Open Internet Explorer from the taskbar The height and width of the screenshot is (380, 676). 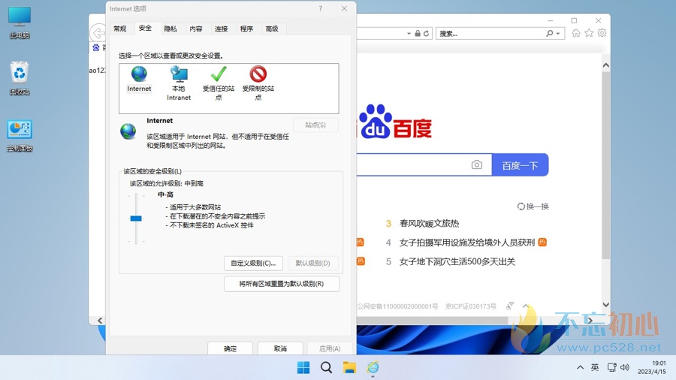(373, 367)
